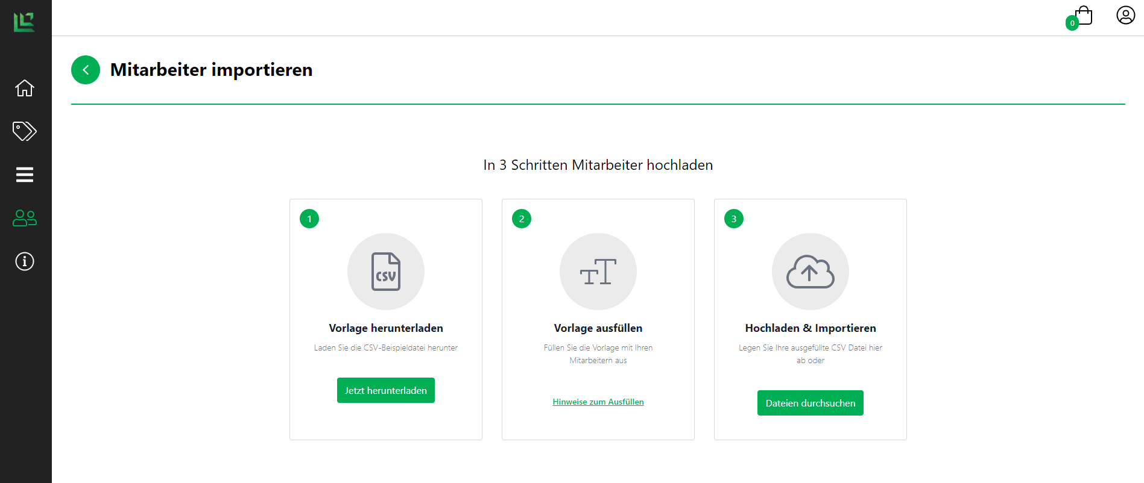Click the green logo in the sidebar
This screenshot has width=1144, height=483.
tap(24, 22)
